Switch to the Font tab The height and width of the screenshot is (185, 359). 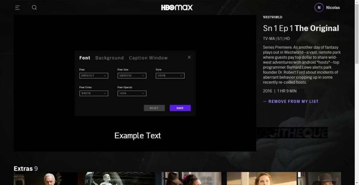[x=85, y=58]
